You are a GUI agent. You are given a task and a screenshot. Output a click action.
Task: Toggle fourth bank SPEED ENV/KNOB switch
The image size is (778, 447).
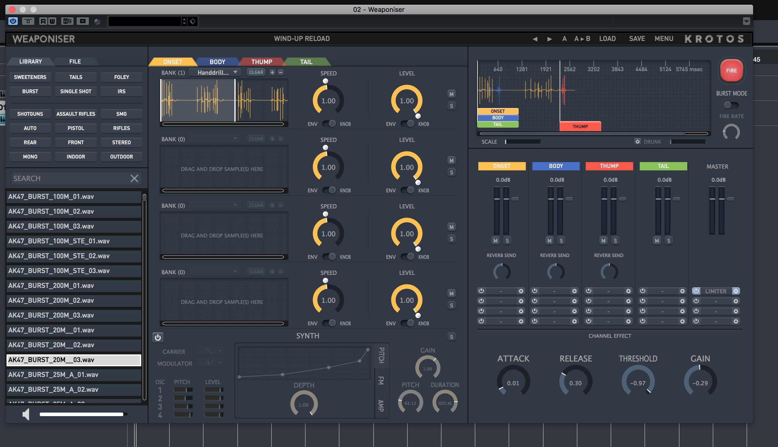(x=329, y=323)
